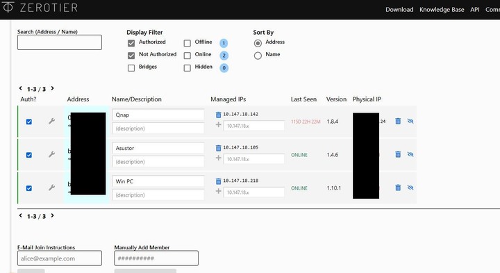
Task: Click description field under Asustor
Action: pos(158,162)
